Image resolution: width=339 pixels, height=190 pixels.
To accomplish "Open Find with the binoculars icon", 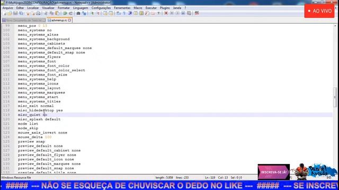I will [78, 13].
